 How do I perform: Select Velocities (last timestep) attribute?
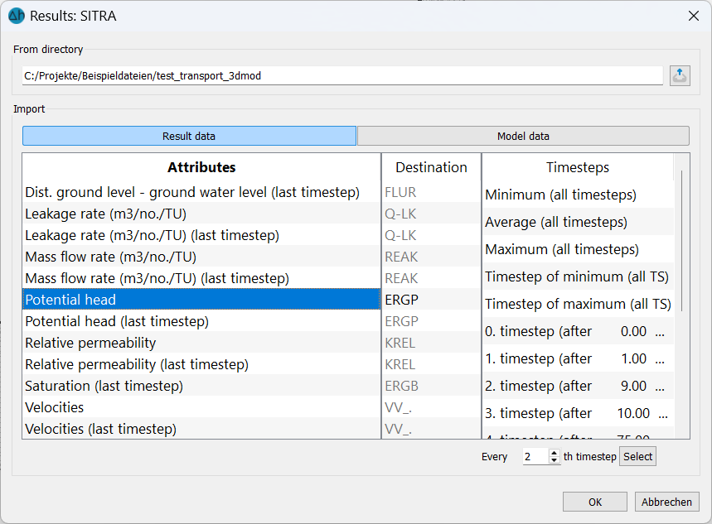coord(201,428)
